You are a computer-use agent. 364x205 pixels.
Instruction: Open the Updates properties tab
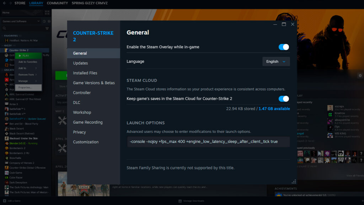(93, 63)
